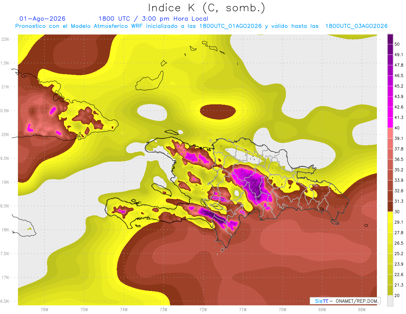Click legend value "27.8"
This screenshot has height=314, width=406.
[399, 233]
